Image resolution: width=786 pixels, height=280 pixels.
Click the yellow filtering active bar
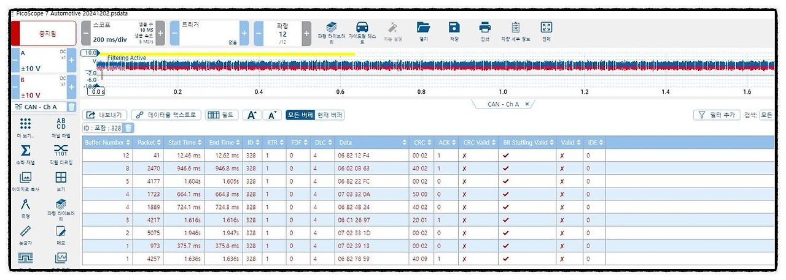[227, 53]
